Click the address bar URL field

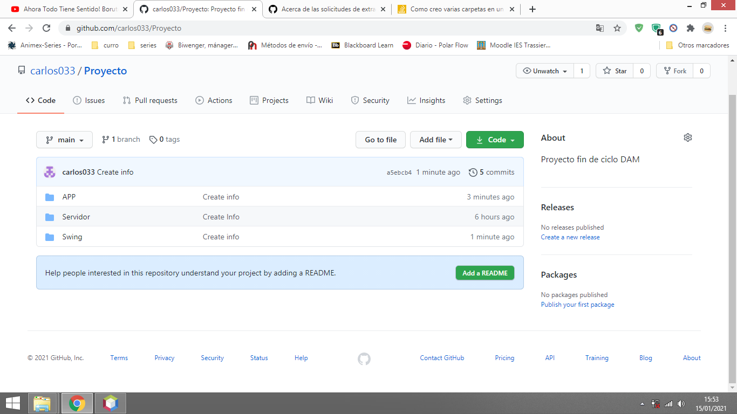(329, 28)
